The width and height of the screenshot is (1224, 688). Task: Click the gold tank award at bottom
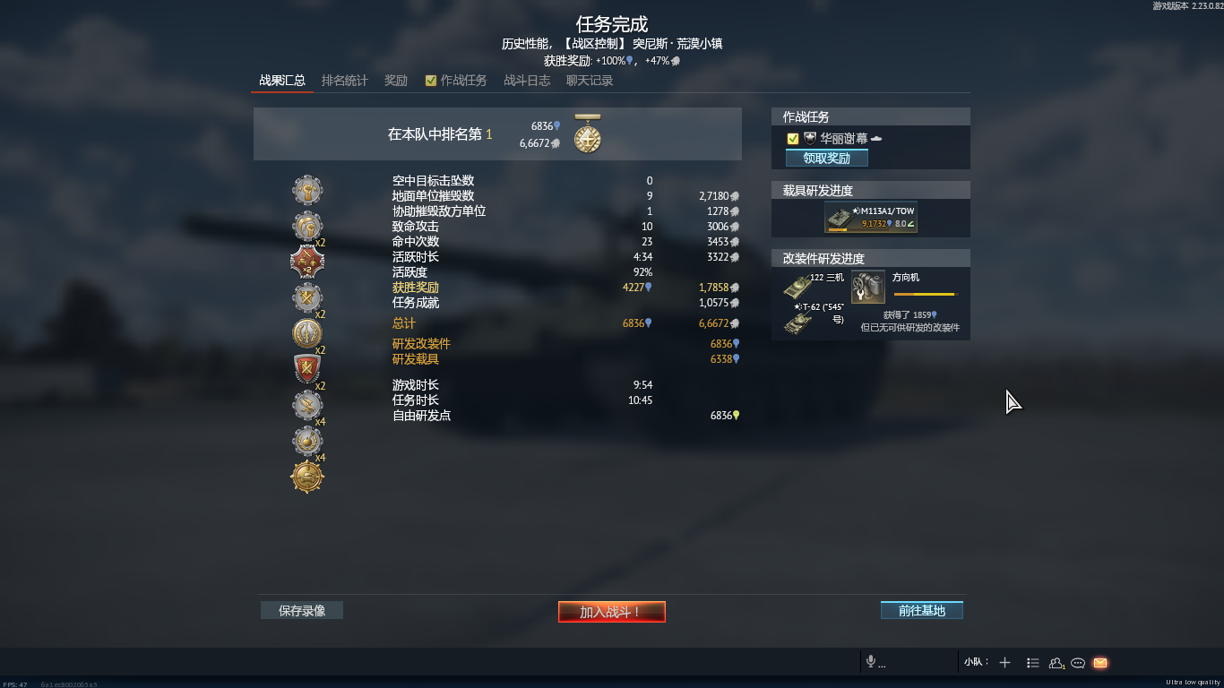tap(307, 477)
